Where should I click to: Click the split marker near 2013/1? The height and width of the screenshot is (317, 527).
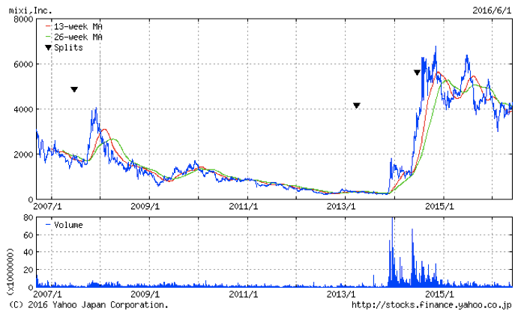pos(357,106)
